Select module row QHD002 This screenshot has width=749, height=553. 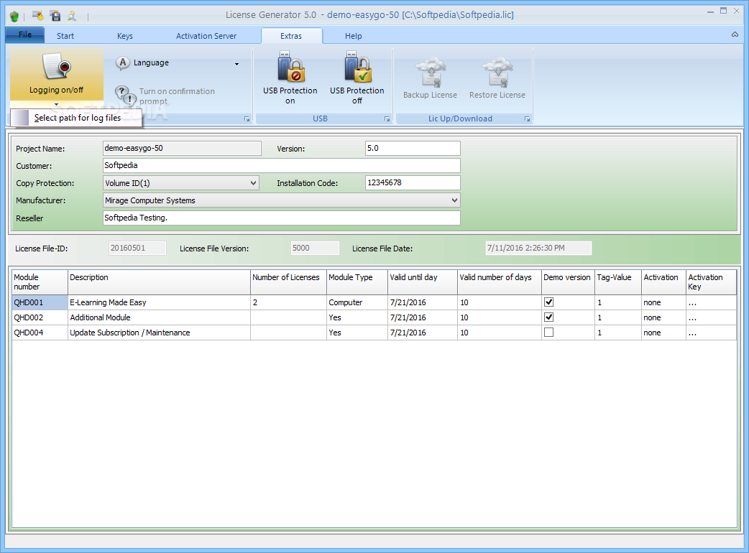tap(40, 317)
